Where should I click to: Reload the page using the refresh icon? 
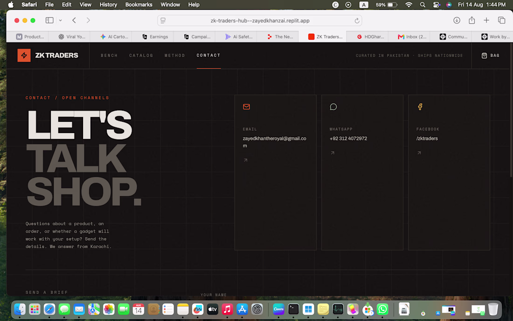(x=357, y=21)
